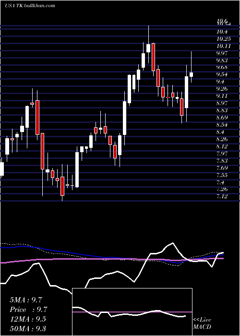The width and height of the screenshot is (240, 336).
Task: Click the '<<Live MACD' label
Action: point(202,324)
